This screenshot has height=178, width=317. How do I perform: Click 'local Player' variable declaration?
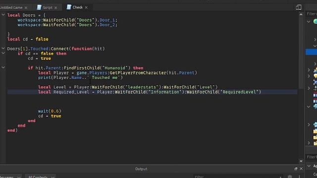click(x=53, y=73)
